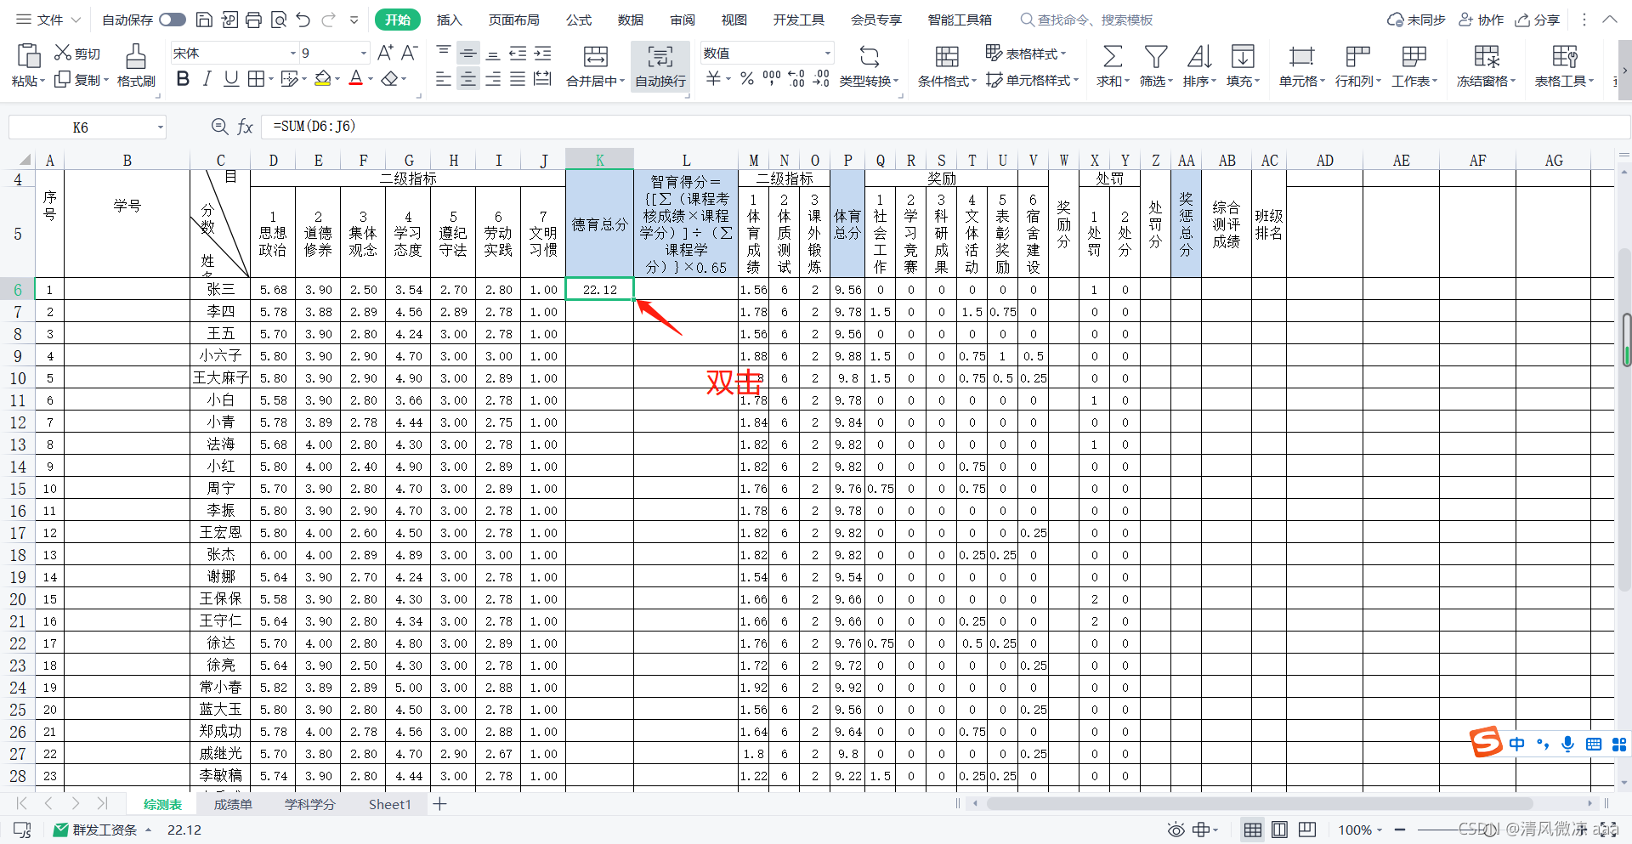Click the search commands (查找命令) box
1632x844 pixels.
coord(1087,20)
